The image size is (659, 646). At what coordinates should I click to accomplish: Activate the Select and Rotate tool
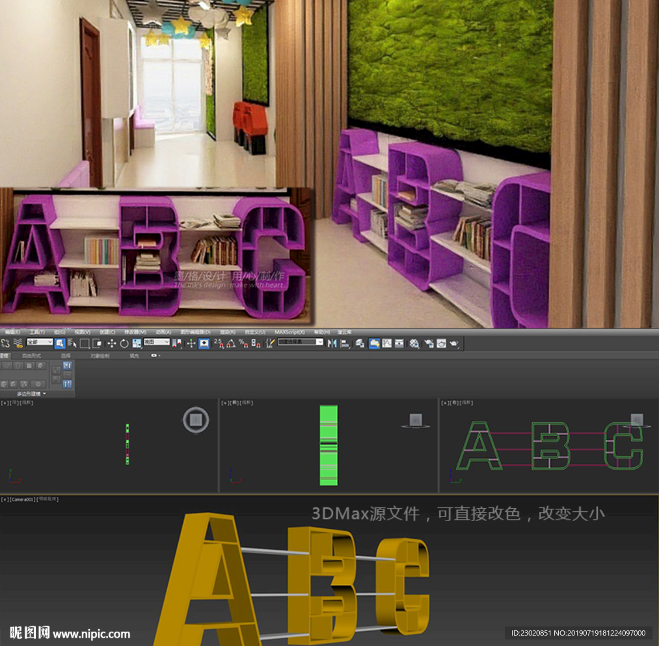pos(124,343)
